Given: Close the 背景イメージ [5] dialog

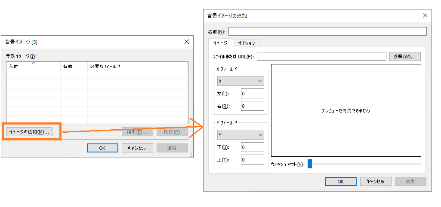Looking at the screenshot, I should 187,42.
